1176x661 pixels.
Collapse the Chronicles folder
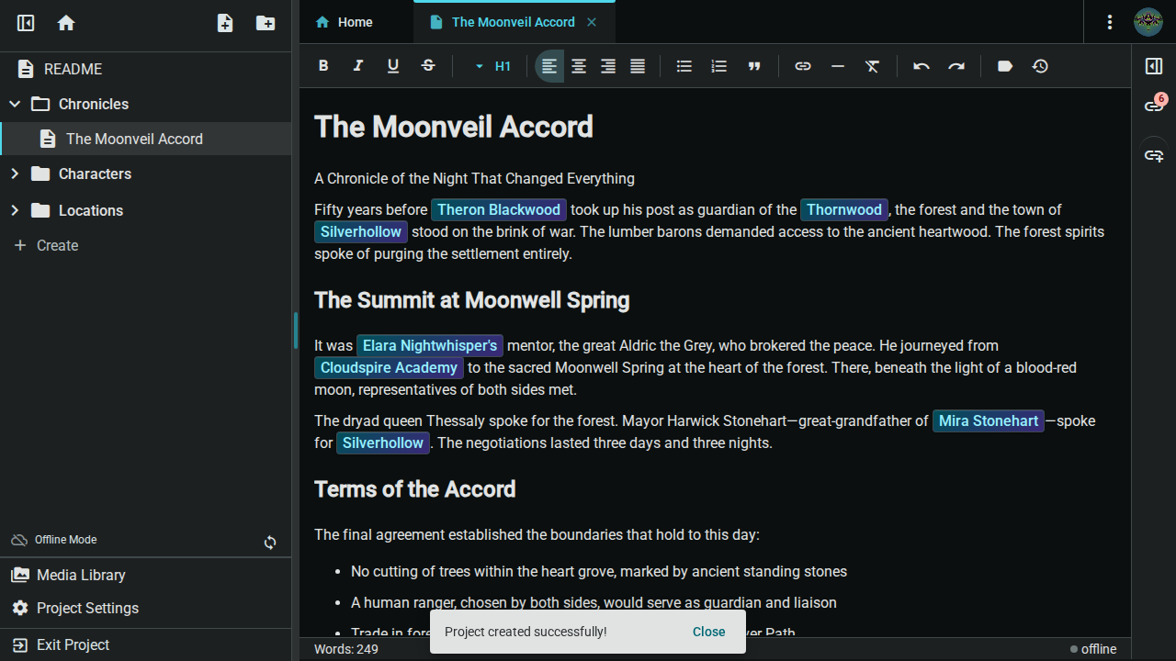click(15, 104)
